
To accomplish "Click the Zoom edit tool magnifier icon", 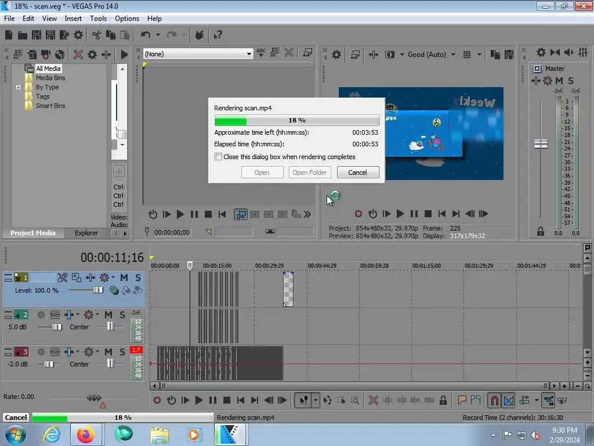I will [x=356, y=400].
